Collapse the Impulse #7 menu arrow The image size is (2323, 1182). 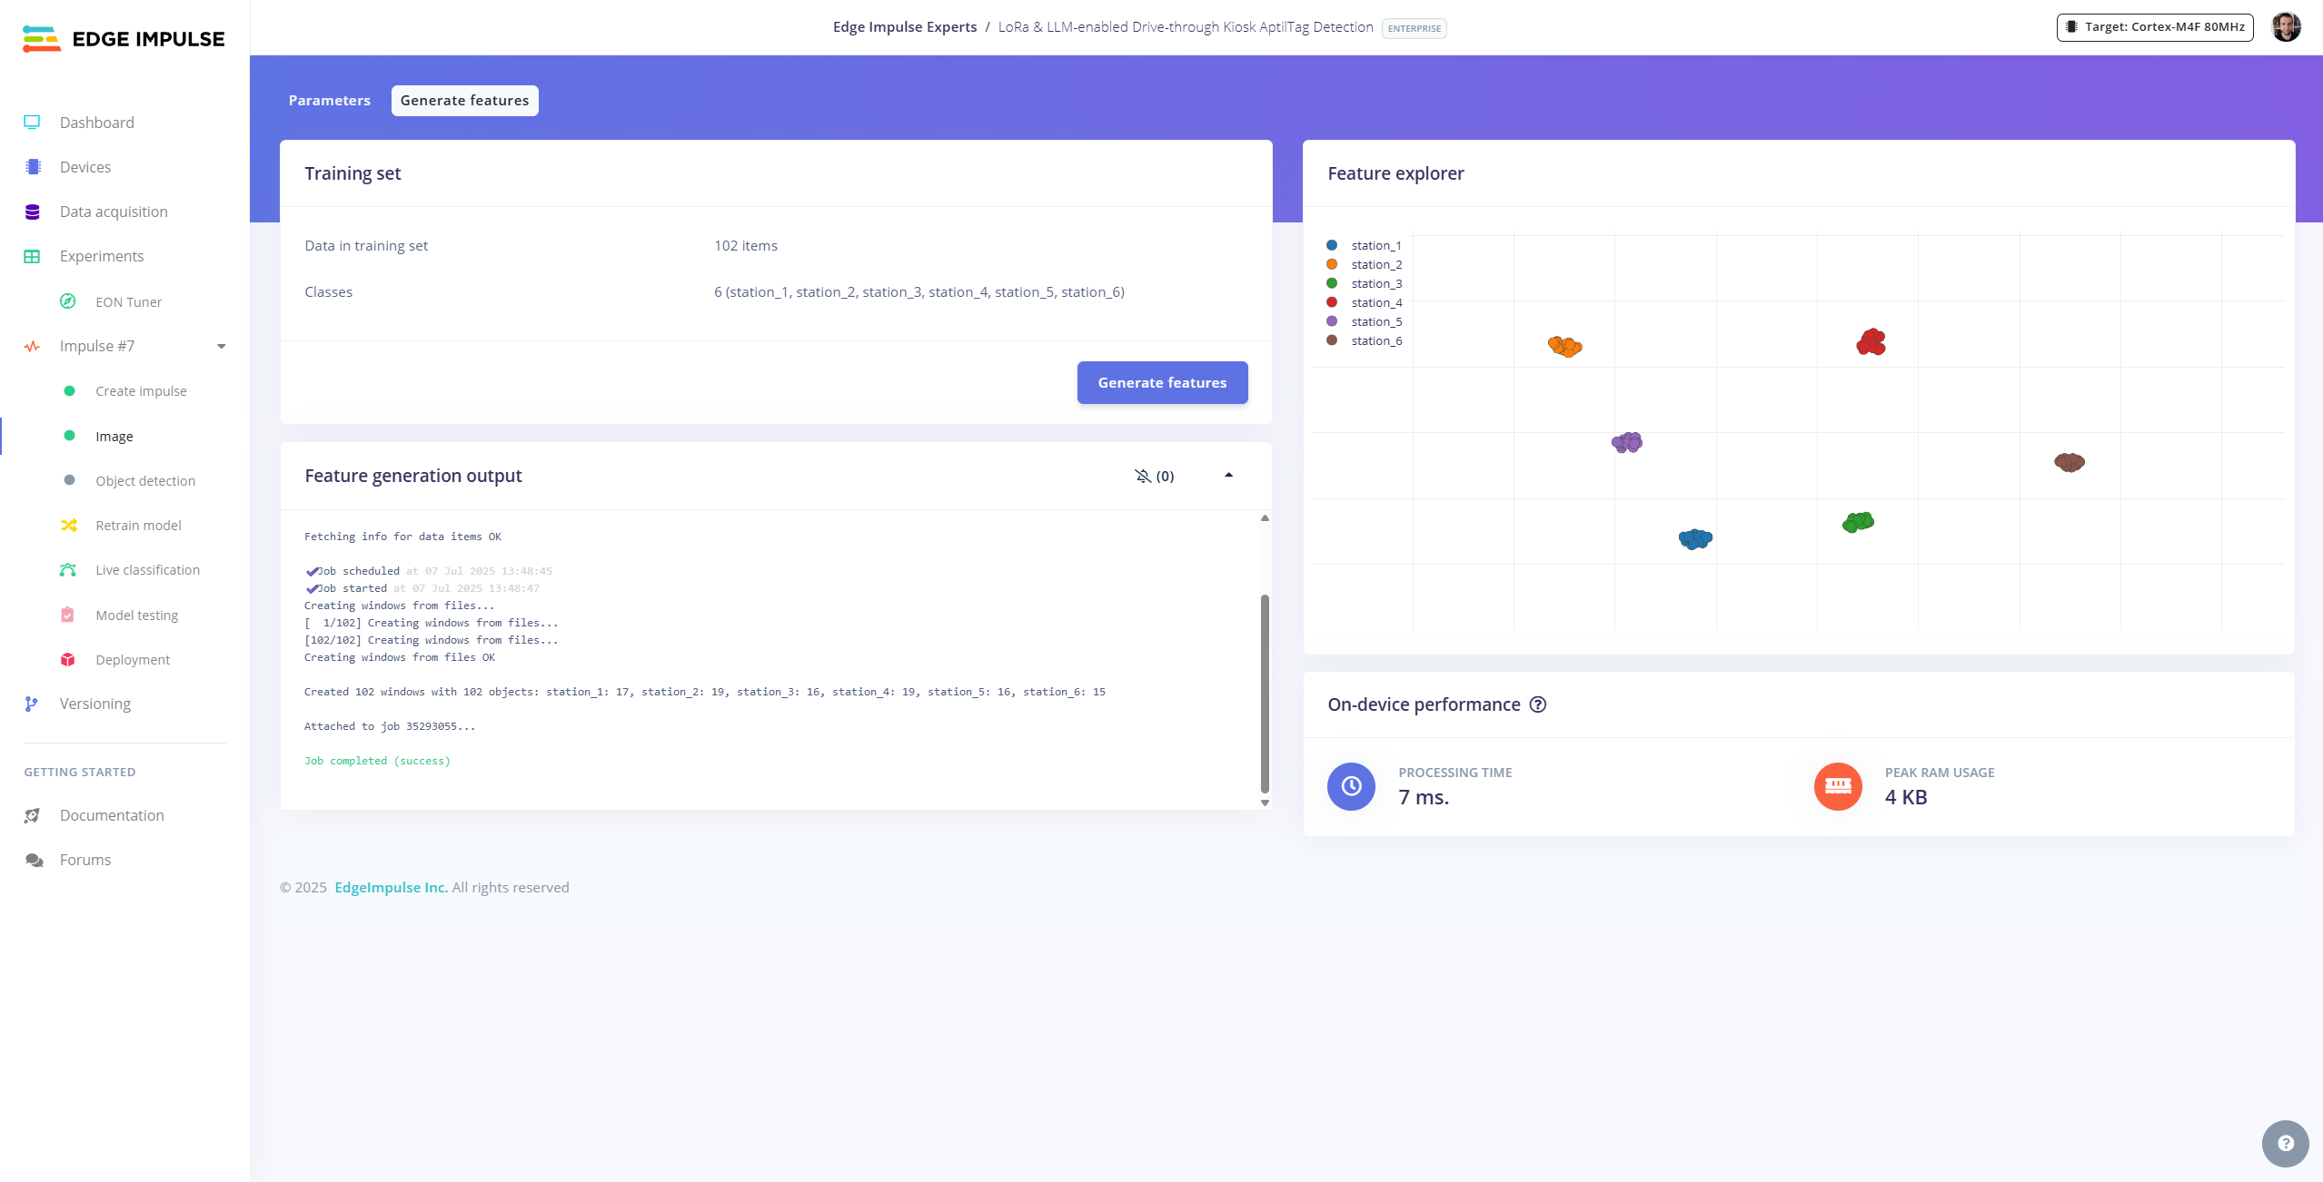222,346
